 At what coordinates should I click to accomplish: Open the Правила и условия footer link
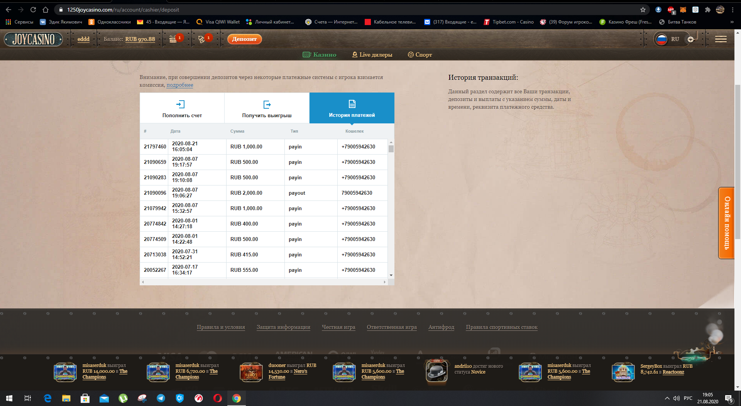(221, 327)
